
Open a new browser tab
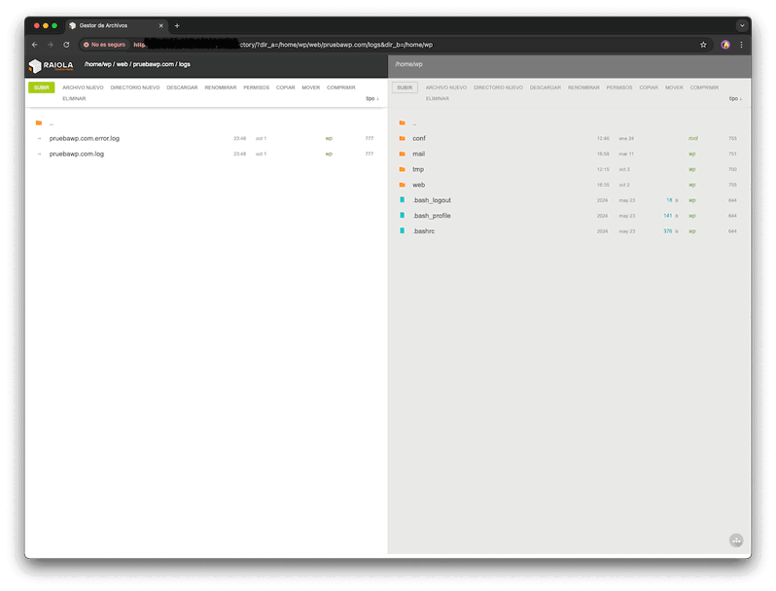[x=177, y=25]
